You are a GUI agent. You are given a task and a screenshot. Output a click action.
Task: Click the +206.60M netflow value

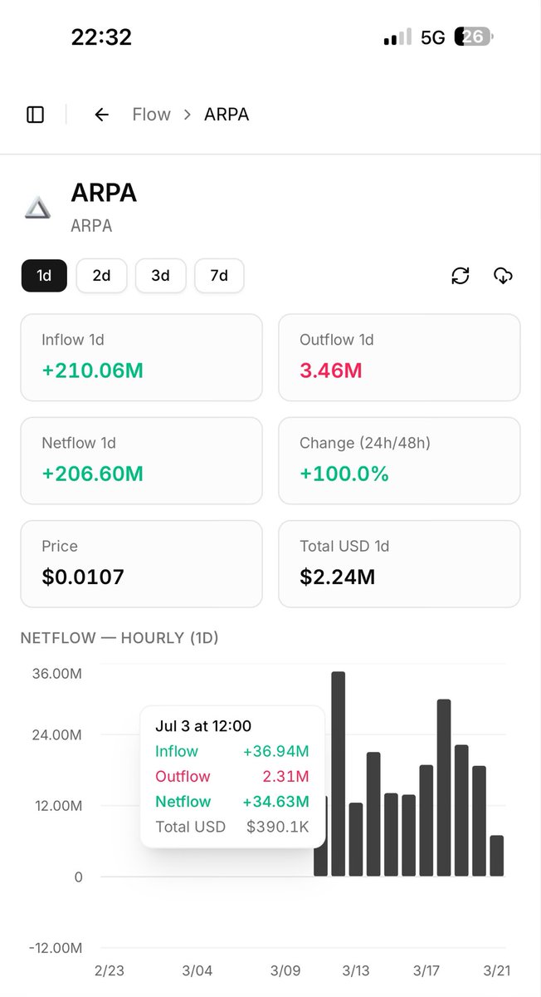coord(92,474)
